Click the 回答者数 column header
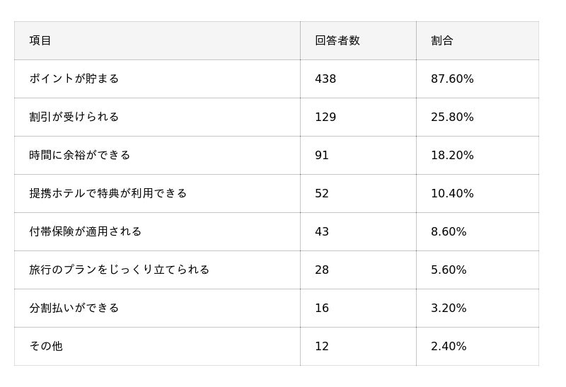 [337, 41]
